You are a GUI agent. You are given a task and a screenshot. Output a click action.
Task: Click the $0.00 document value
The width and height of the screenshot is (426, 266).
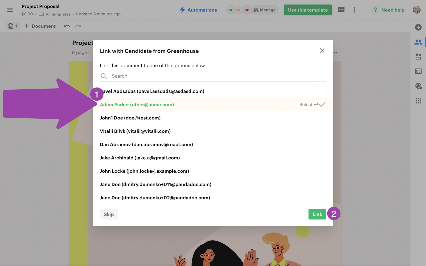pos(27,14)
